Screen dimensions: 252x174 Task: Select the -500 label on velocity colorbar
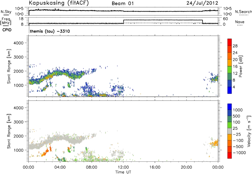[x=238, y=146]
